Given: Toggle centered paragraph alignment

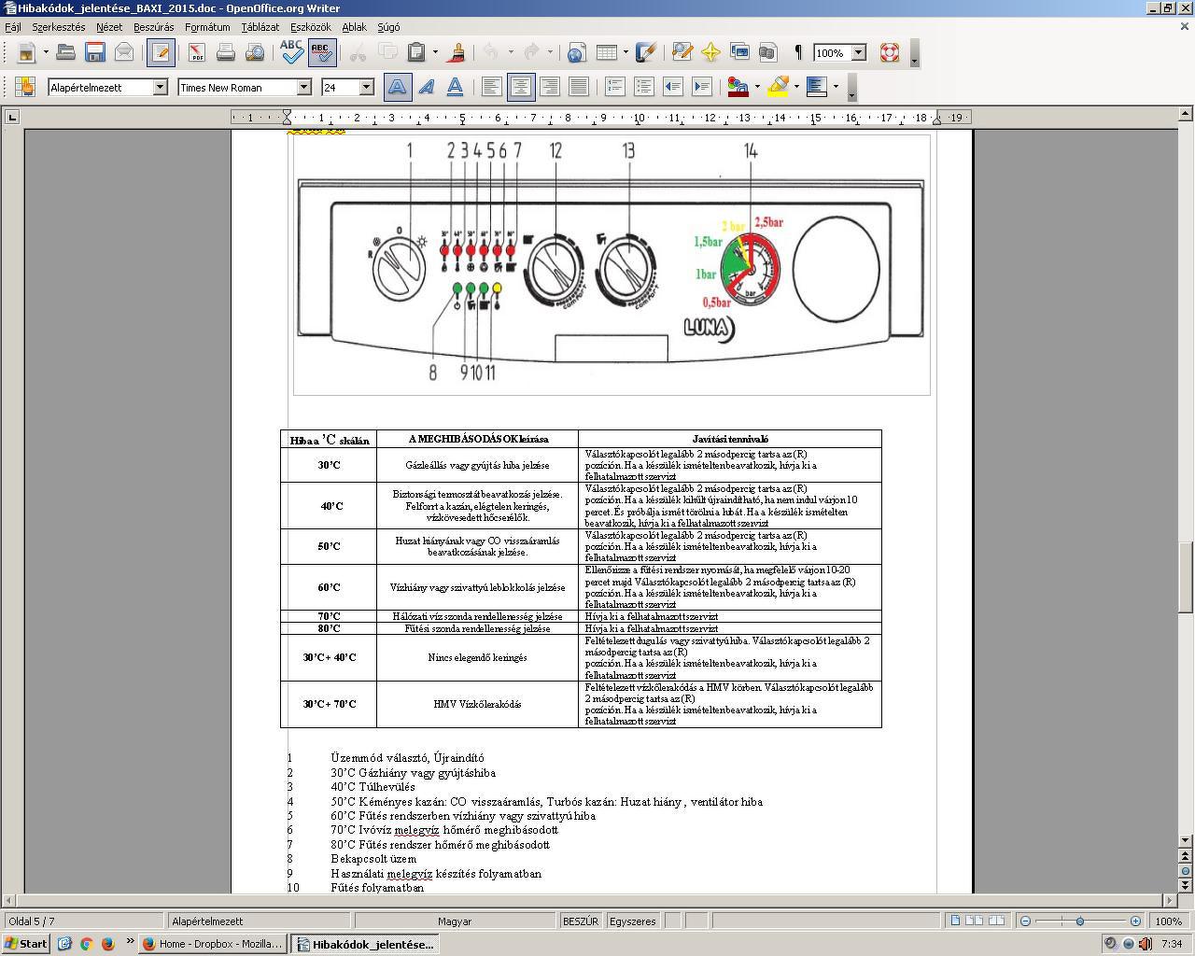Looking at the screenshot, I should 520,87.
